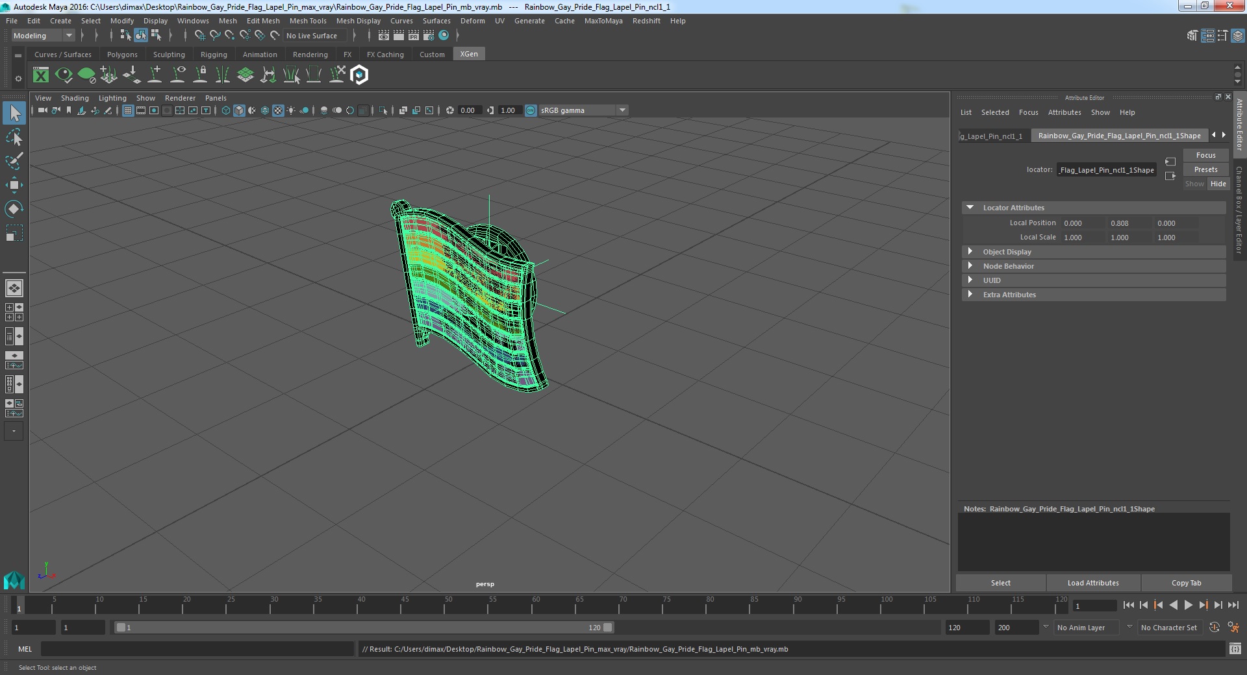
Task: Activate the Paint selection tool
Action: [x=14, y=161]
